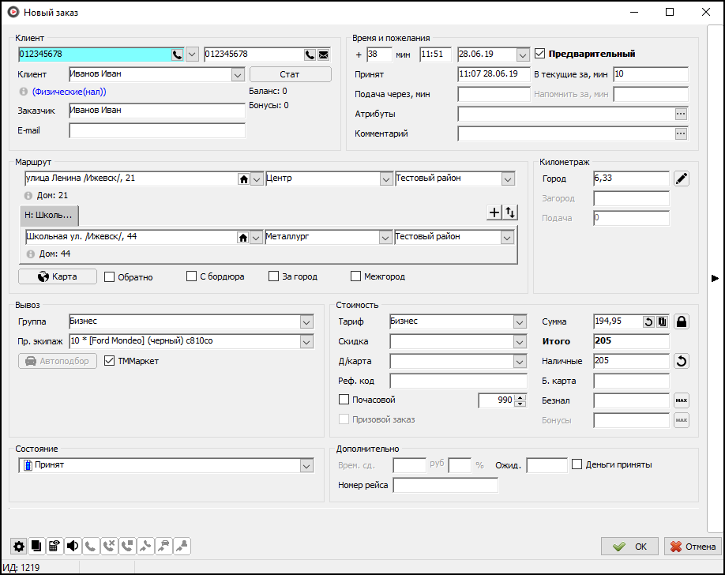Select the Н: Школь... route tab

tap(49, 215)
